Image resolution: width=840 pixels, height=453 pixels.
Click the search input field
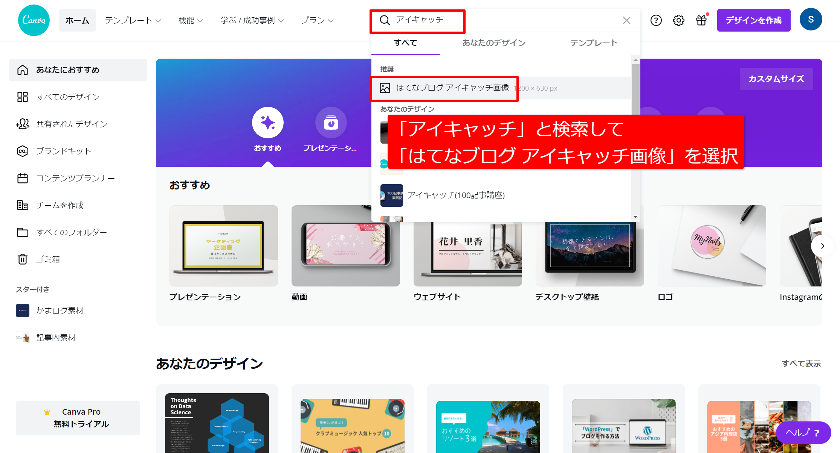(x=505, y=20)
